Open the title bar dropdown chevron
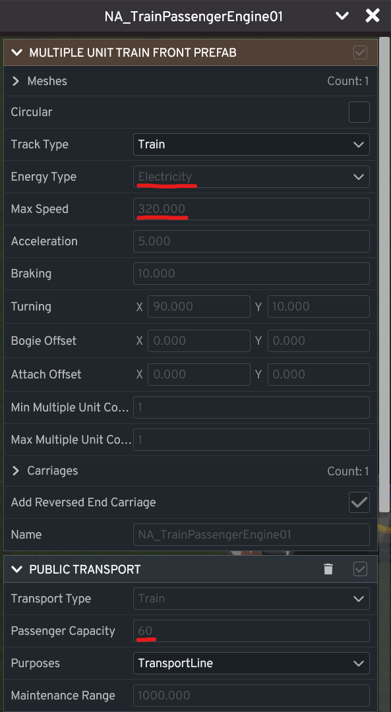 pyautogui.click(x=342, y=15)
